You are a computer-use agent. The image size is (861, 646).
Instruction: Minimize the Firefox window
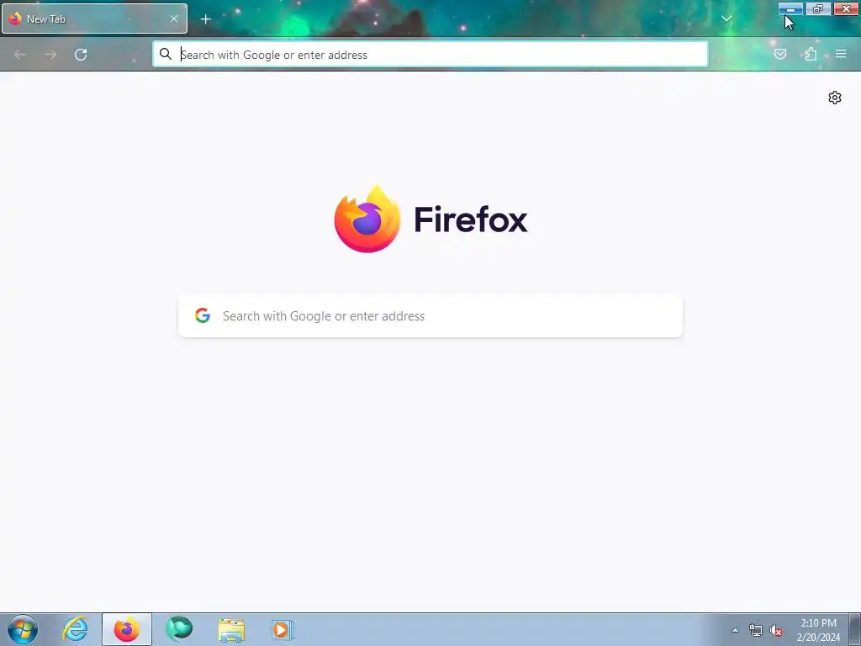(790, 9)
